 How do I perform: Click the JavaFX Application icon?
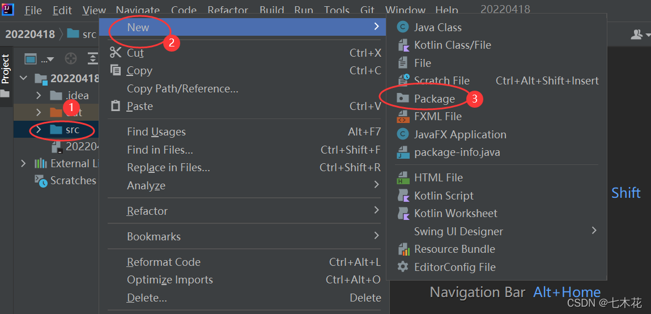point(403,134)
